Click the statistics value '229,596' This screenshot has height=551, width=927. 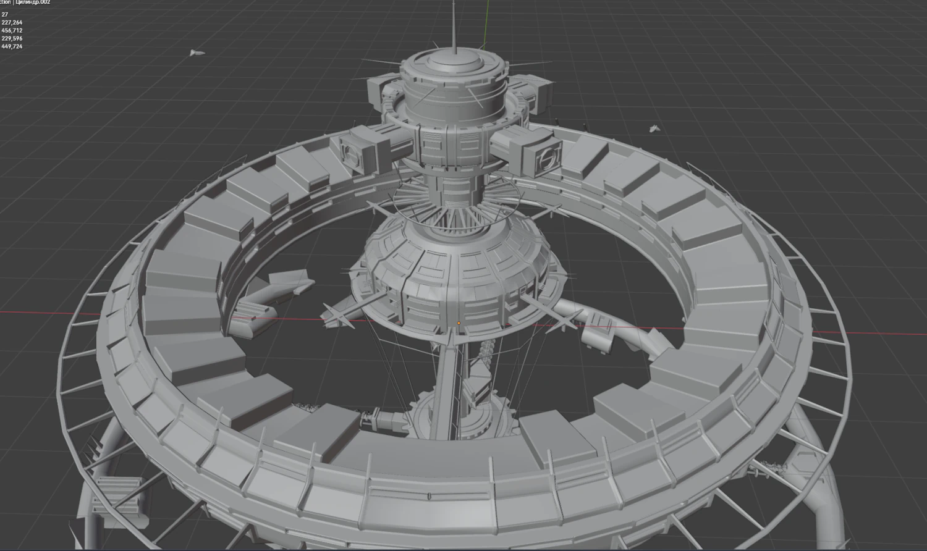pyautogui.click(x=12, y=38)
